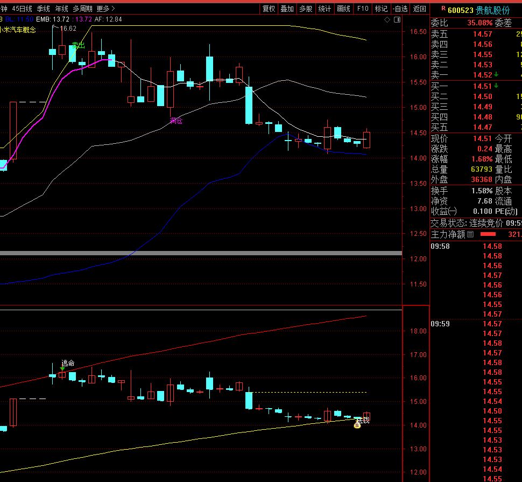Click the 卖三 price 14.55

482,54
